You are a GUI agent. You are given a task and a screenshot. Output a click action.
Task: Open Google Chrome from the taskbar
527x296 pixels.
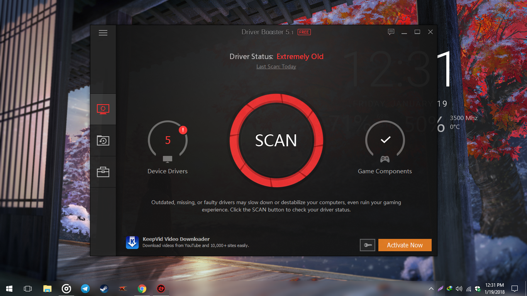click(142, 288)
